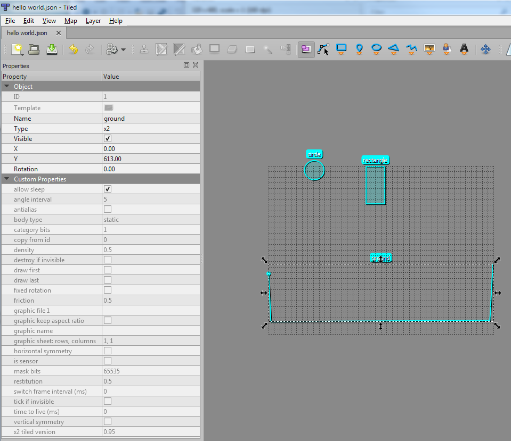This screenshot has width=511, height=441.
Task: Select the Wang Brush tool
Action: click(x=179, y=49)
